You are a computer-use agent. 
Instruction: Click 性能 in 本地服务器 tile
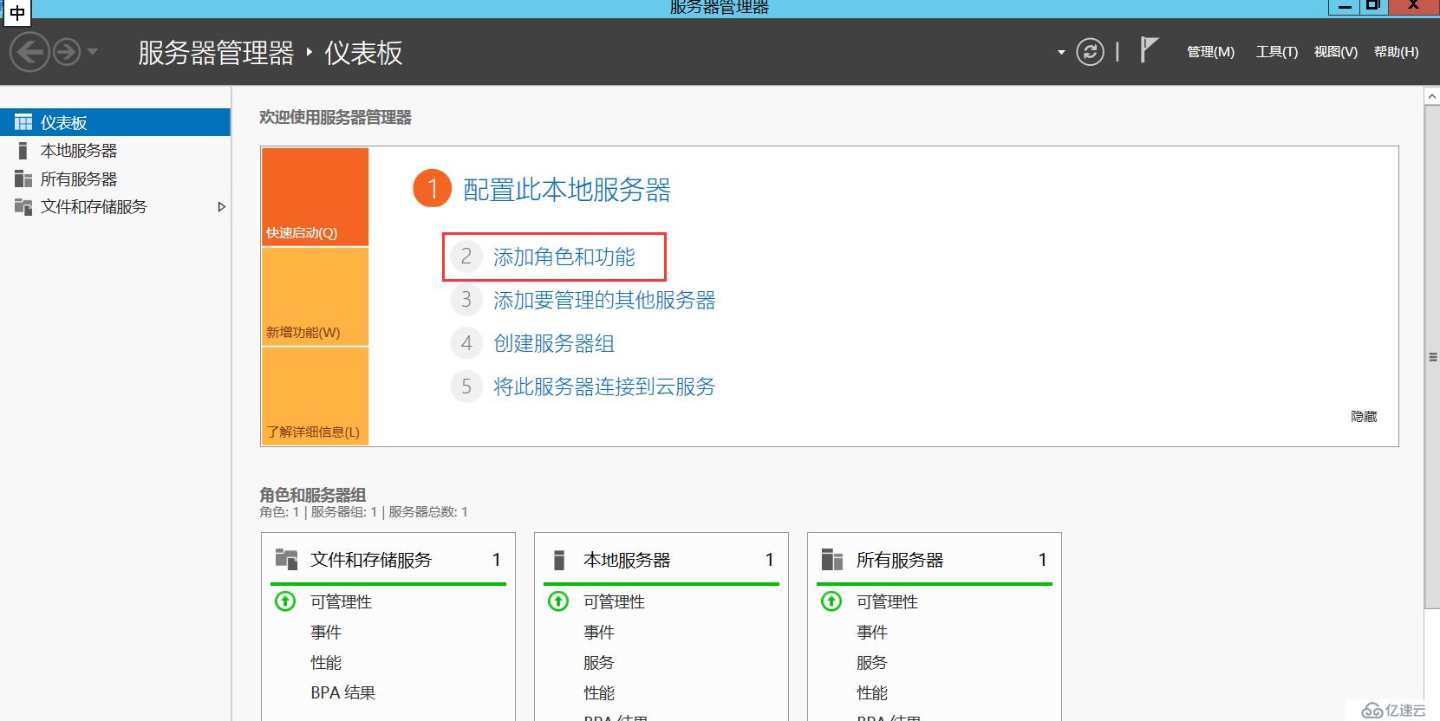(x=599, y=692)
